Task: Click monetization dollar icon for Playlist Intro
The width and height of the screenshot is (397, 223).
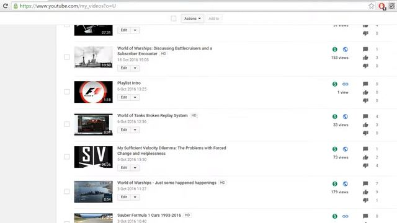Action: coord(335,84)
